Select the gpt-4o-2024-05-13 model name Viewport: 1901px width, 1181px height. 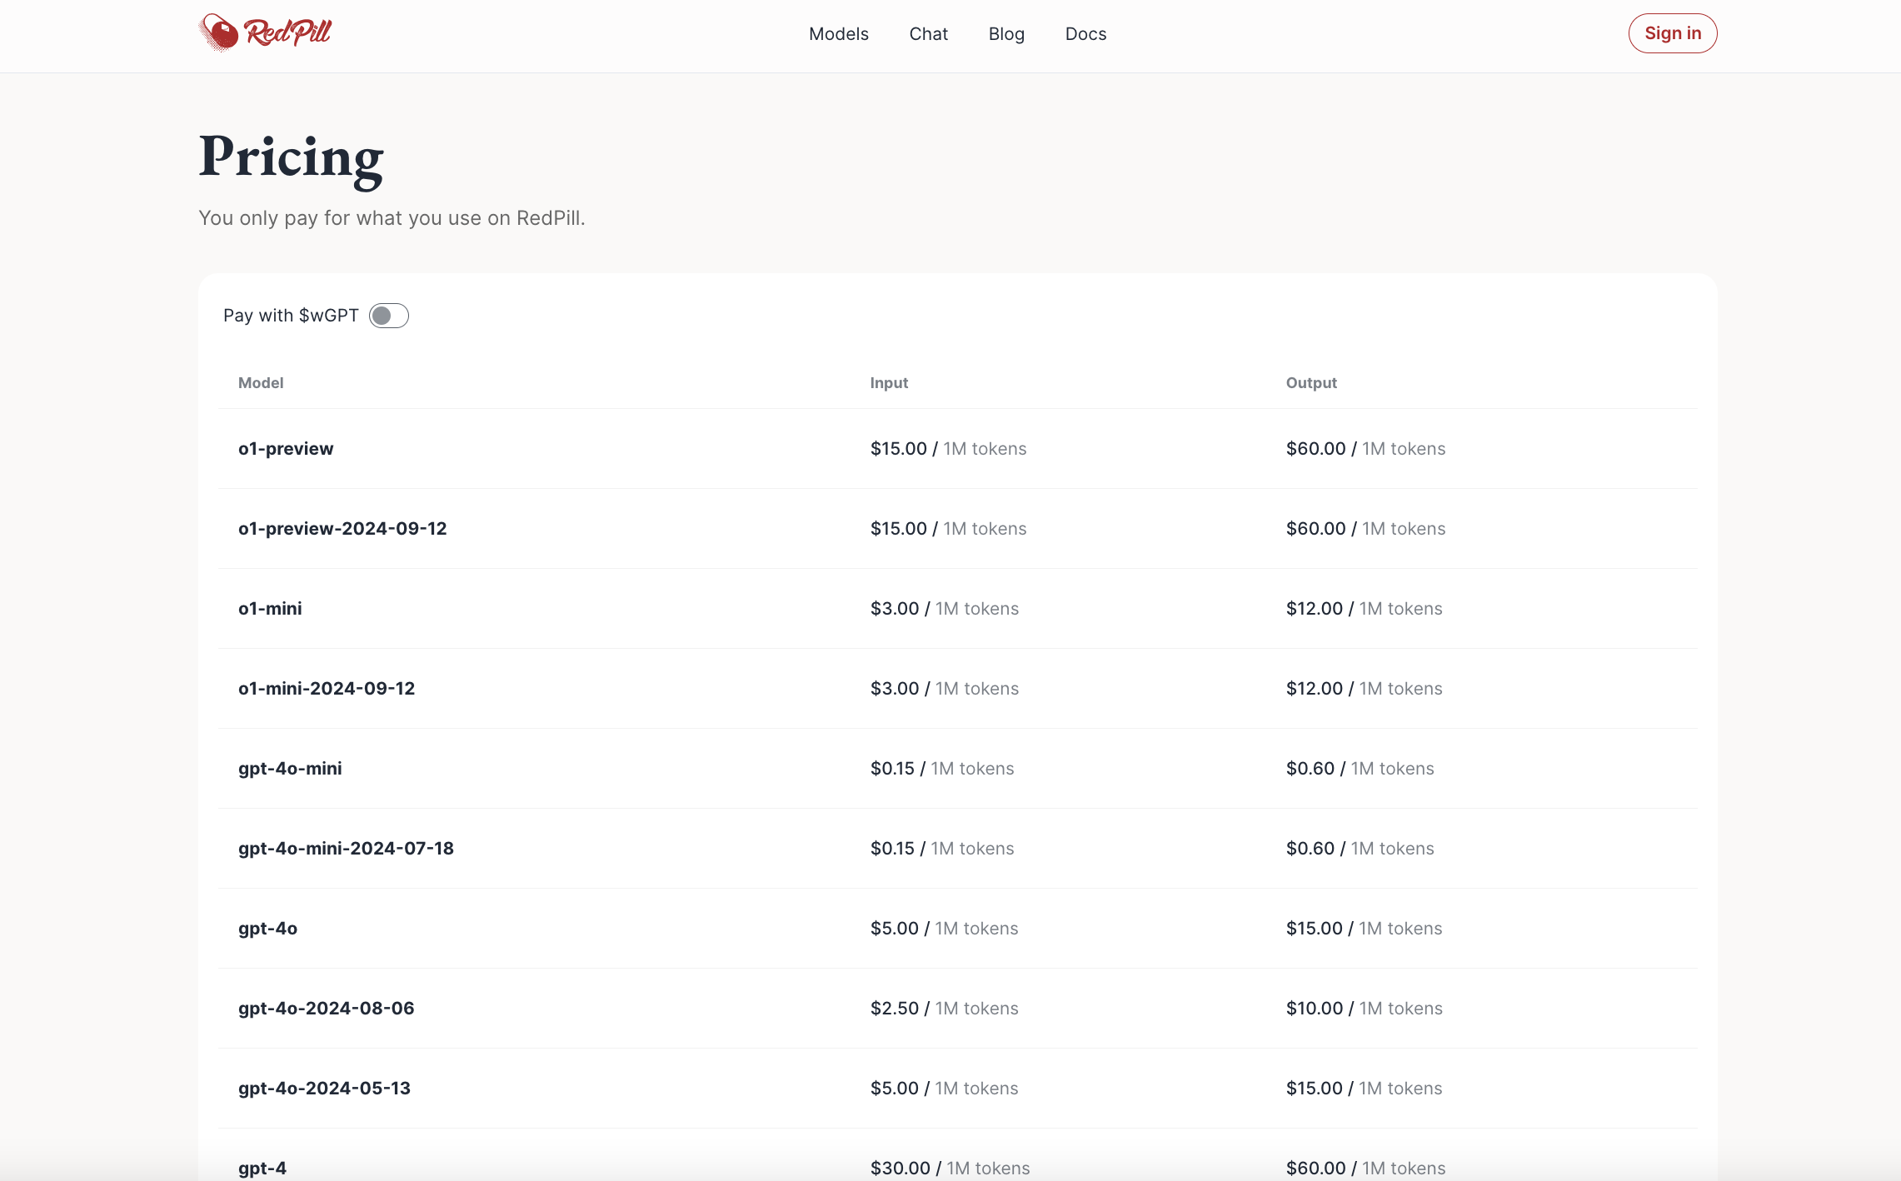point(324,1089)
